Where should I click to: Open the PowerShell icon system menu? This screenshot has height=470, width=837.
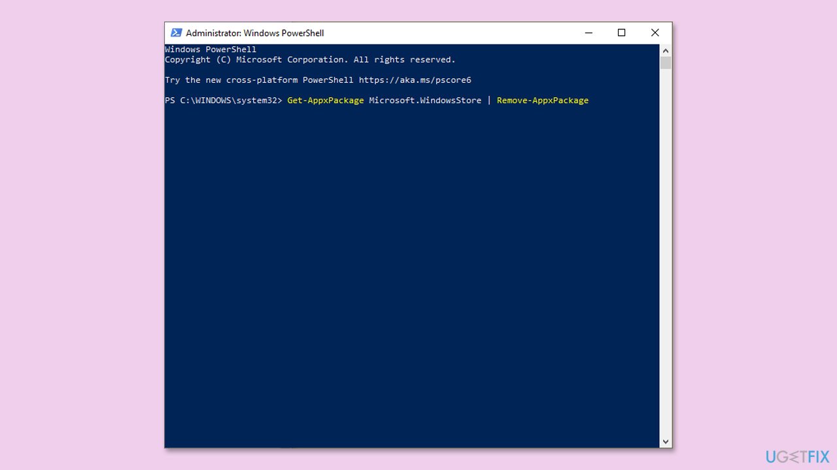176,33
